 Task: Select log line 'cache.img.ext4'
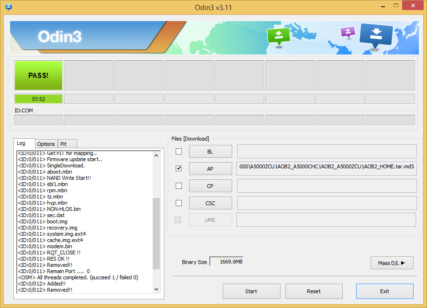[50, 240]
